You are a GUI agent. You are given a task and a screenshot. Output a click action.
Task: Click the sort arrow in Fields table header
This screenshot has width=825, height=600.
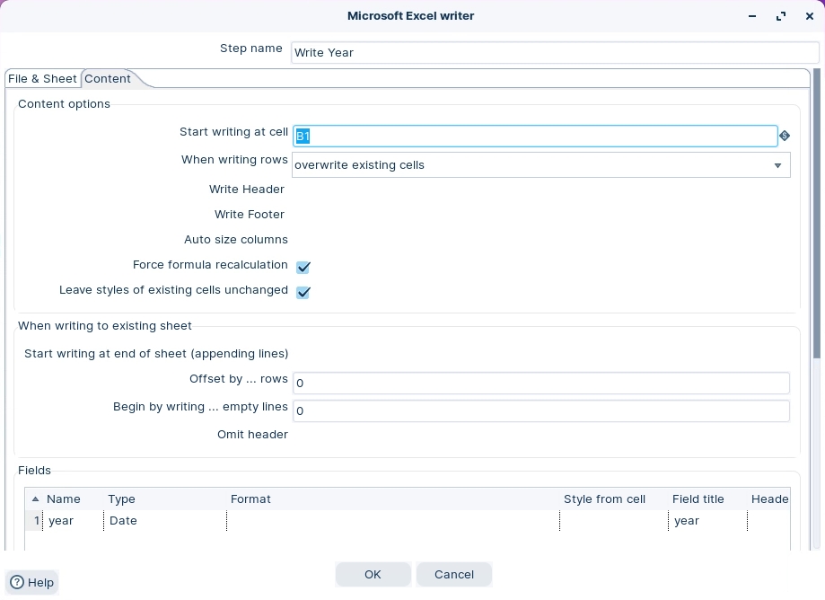point(35,499)
